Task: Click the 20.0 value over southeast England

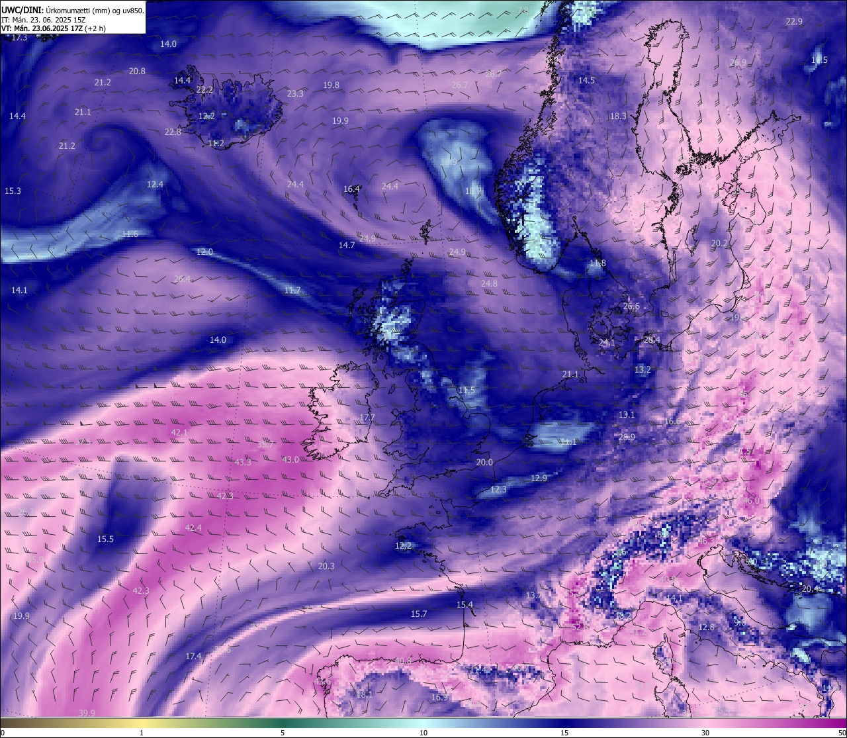Action: click(x=484, y=463)
